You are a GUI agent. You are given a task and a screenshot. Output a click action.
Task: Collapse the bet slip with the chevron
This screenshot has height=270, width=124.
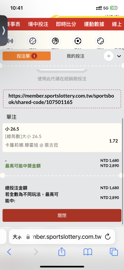point(119,56)
